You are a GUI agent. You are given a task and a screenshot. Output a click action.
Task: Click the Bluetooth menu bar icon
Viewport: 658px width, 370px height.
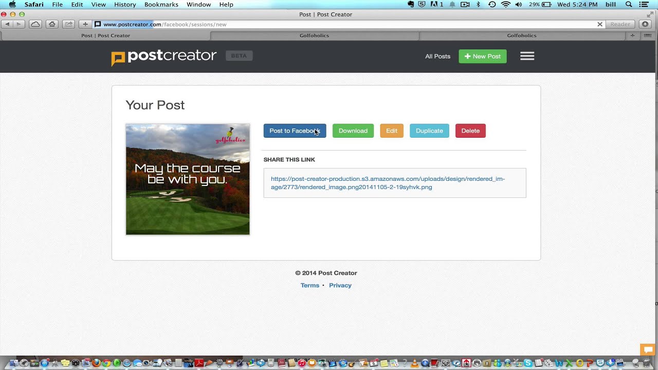(x=478, y=4)
